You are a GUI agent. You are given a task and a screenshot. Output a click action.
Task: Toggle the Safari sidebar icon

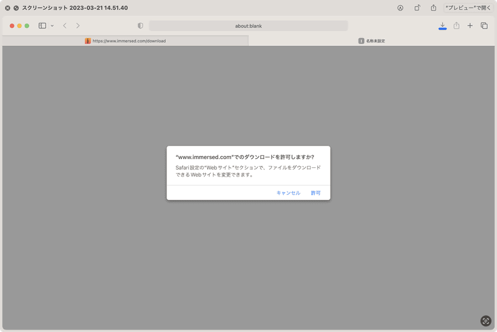pos(42,25)
